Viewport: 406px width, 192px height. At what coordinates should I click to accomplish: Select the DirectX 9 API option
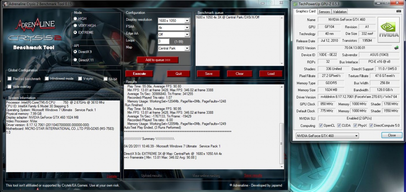pyautogui.click(x=75, y=52)
